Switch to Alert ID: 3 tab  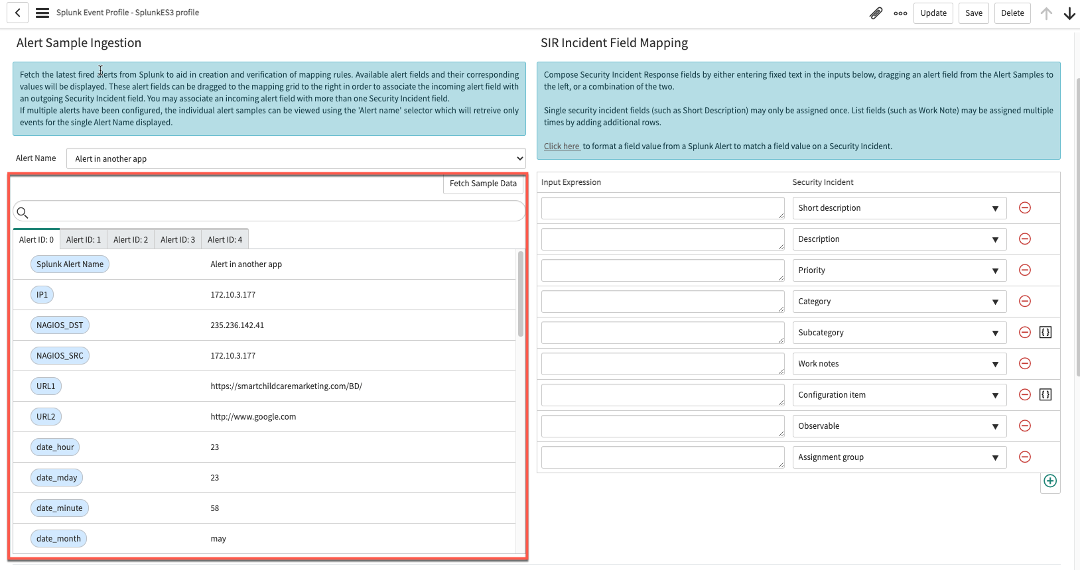pos(178,239)
